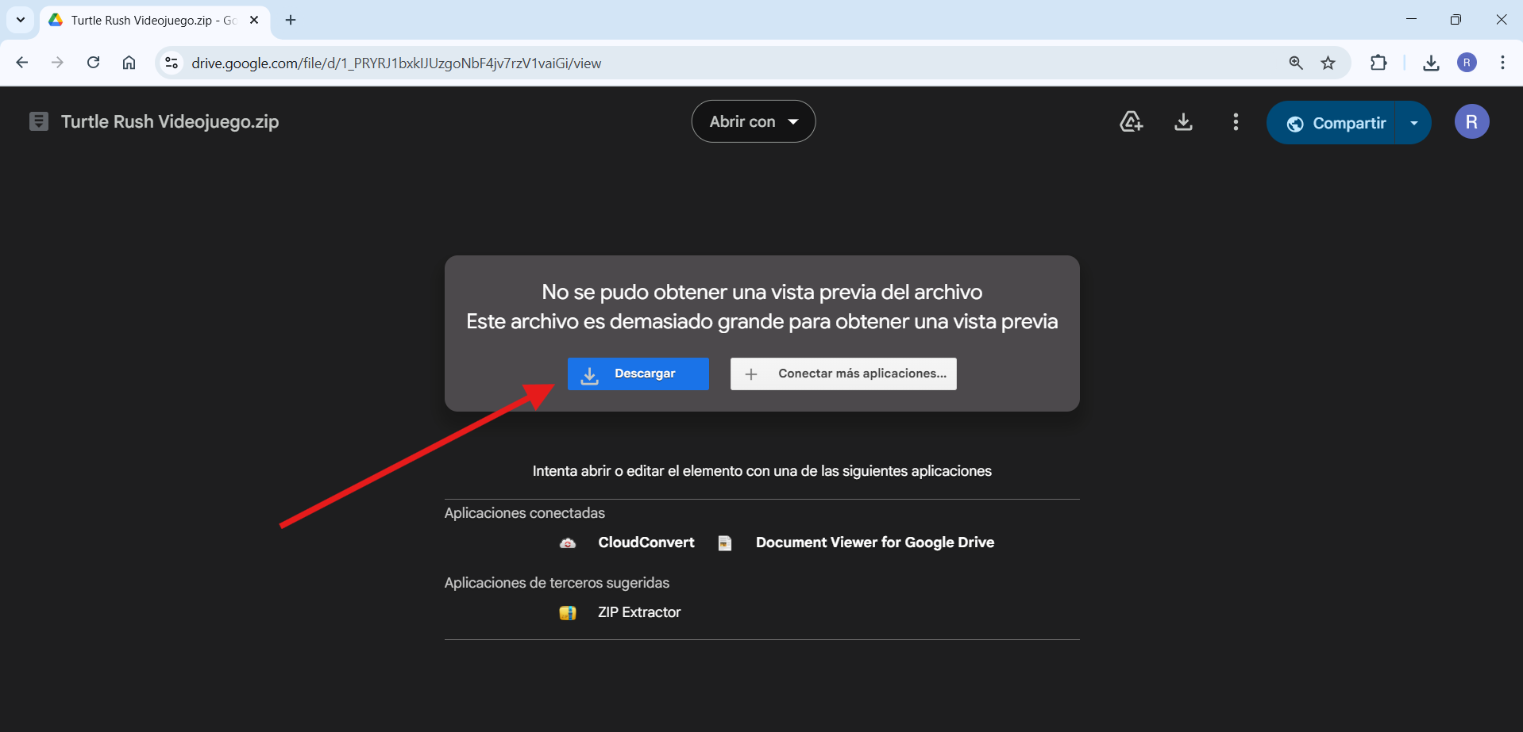Click the 'Intenta abrir o editar el elemento' text

click(761, 471)
